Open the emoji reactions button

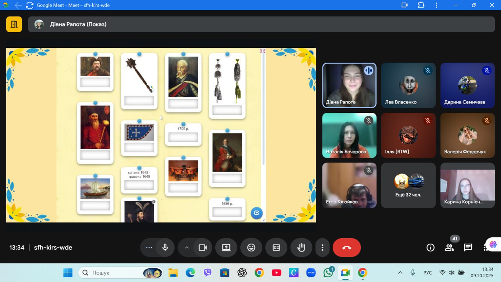pyautogui.click(x=251, y=248)
